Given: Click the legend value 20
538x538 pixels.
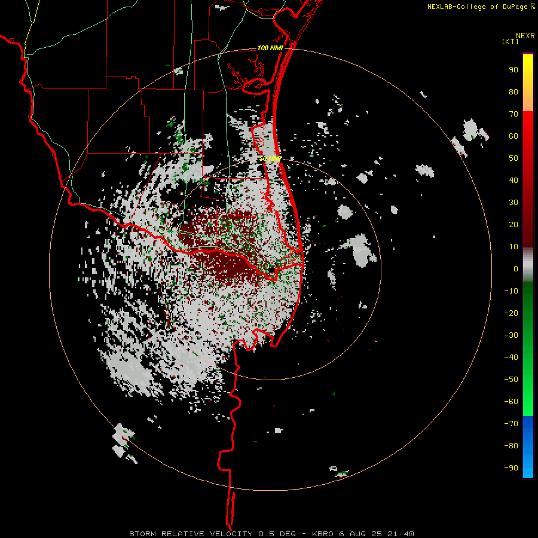Looking at the screenshot, I should click(513, 225).
